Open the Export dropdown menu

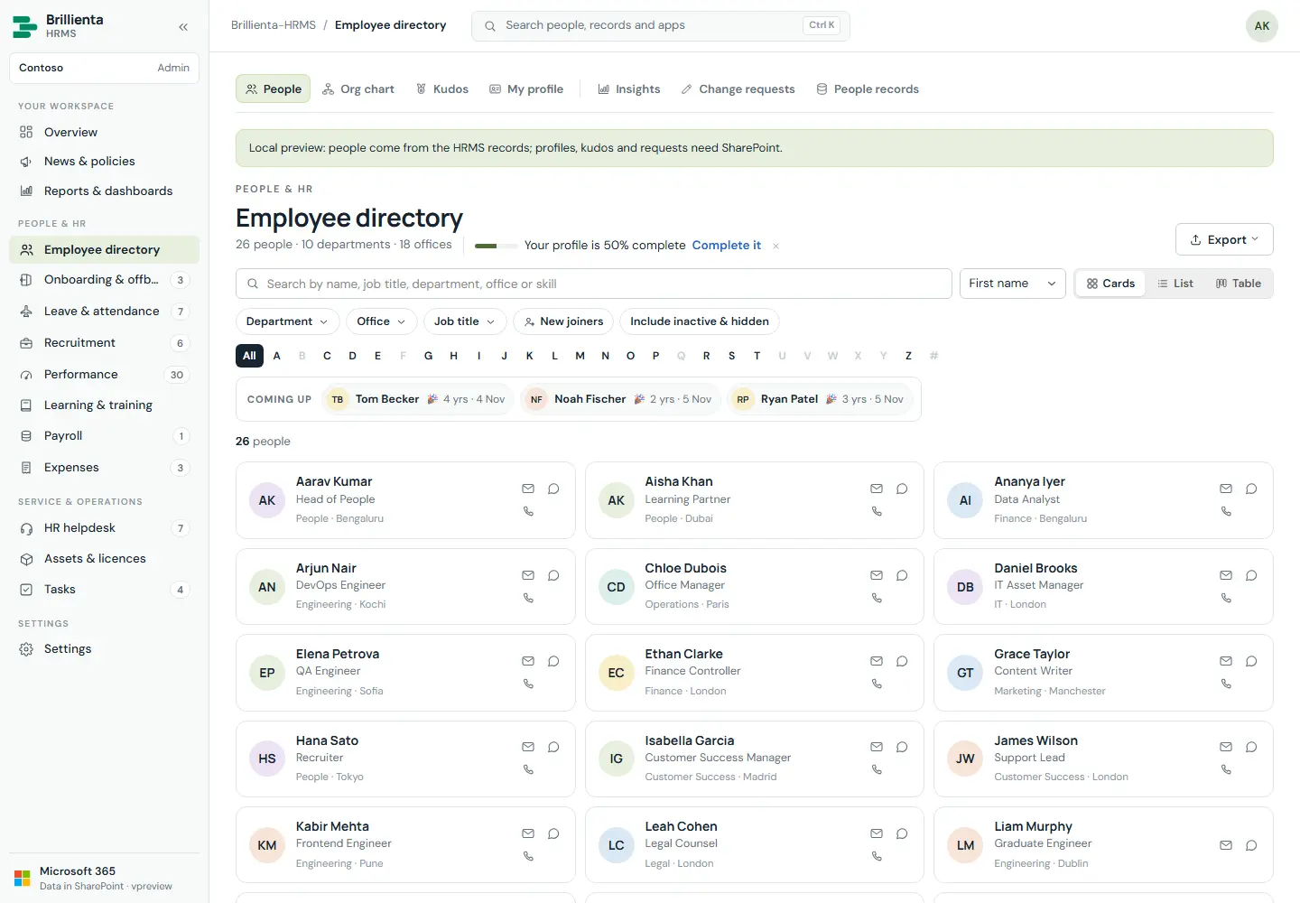tap(1224, 239)
